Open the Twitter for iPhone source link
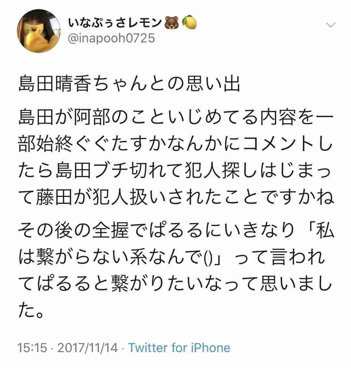 179,348
